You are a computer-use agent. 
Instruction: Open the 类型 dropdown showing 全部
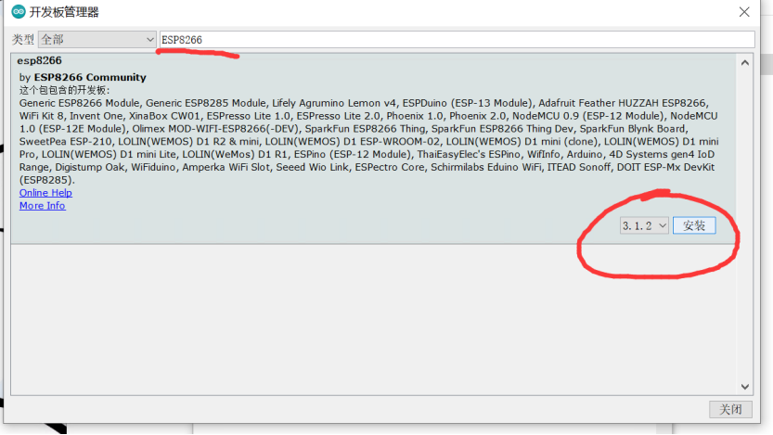coord(97,39)
